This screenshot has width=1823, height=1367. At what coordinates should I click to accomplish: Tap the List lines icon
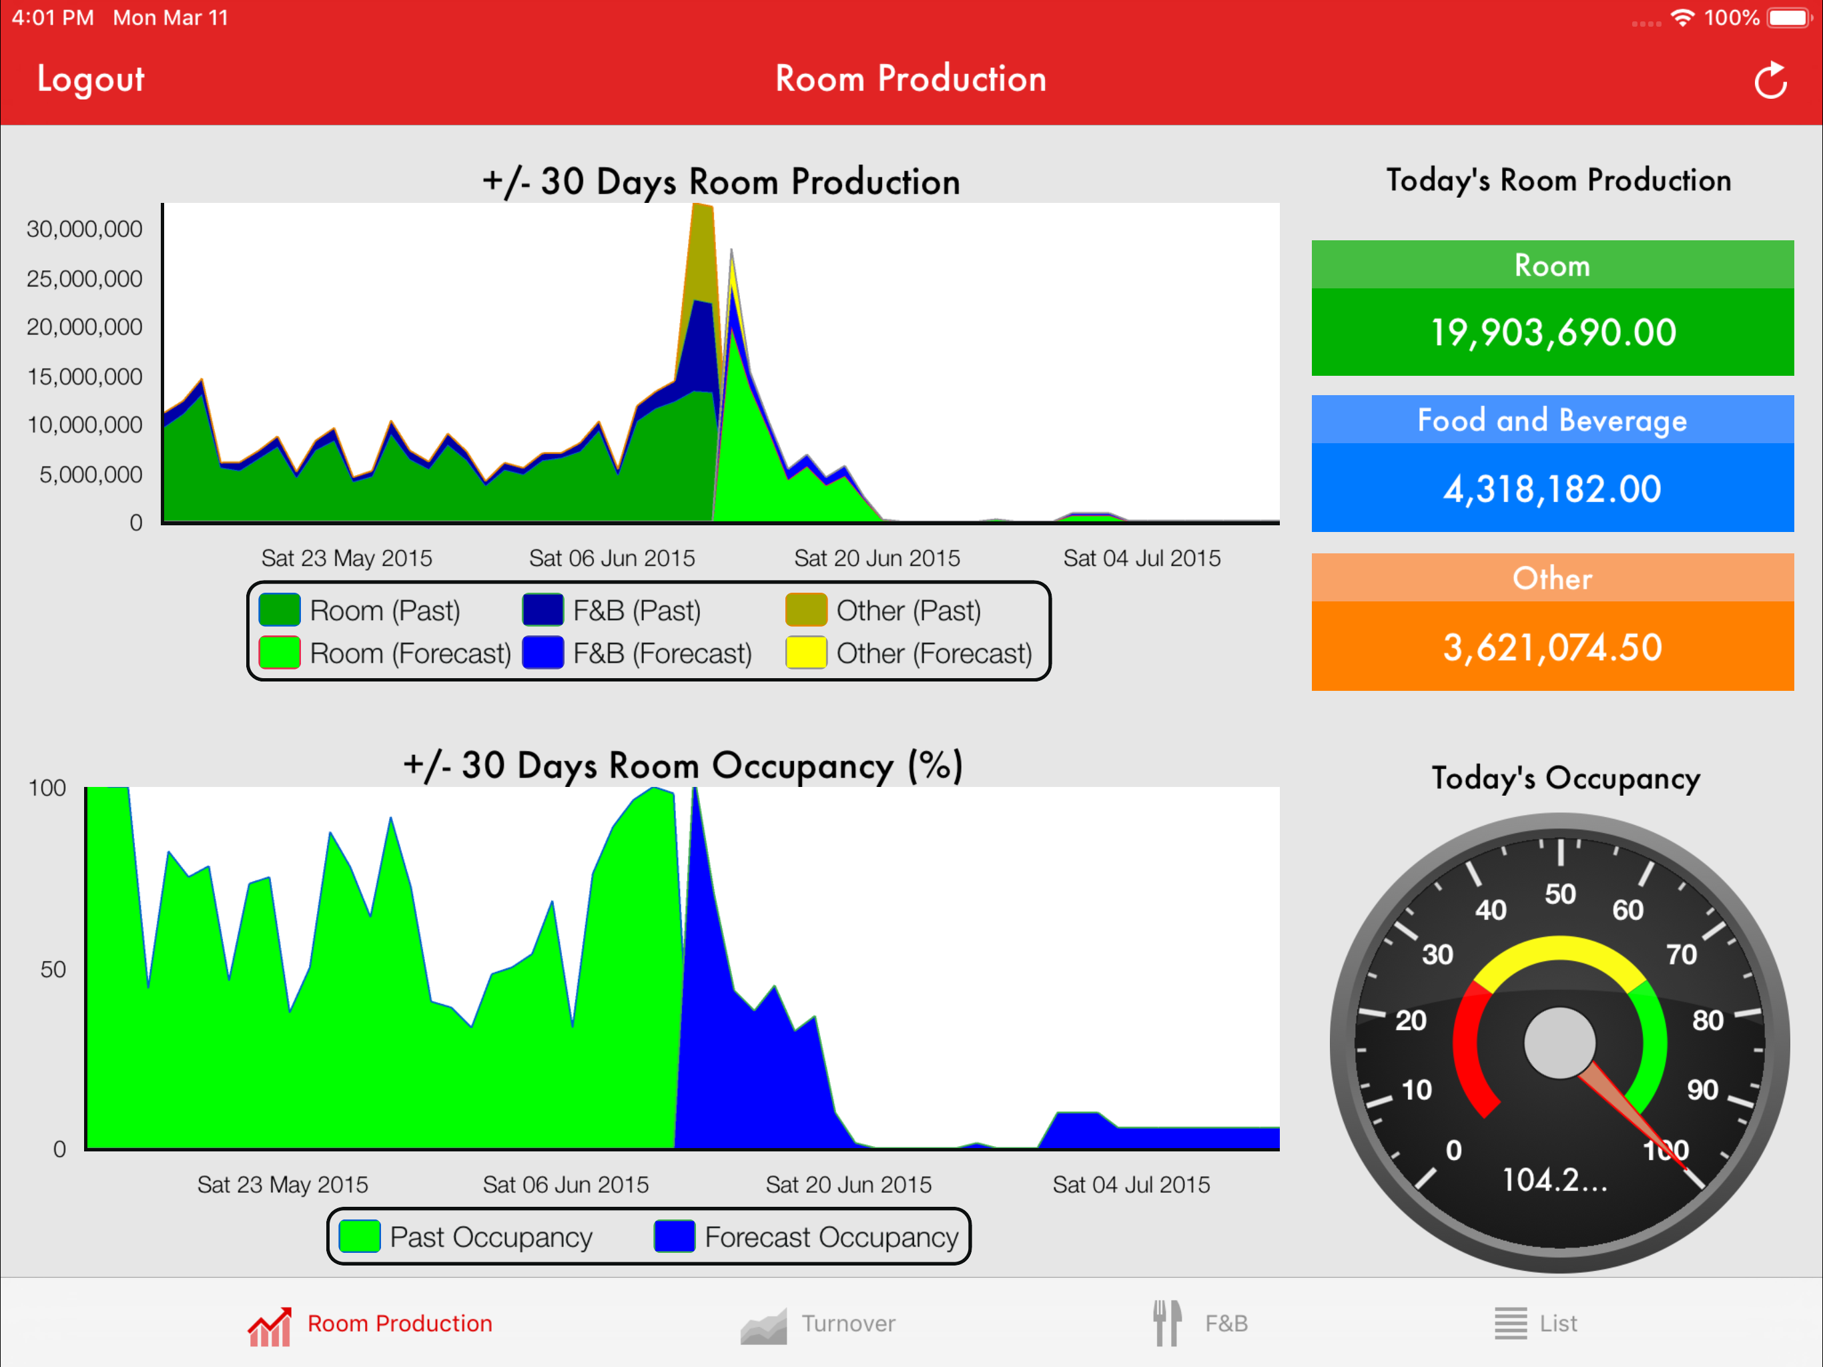1510,1324
